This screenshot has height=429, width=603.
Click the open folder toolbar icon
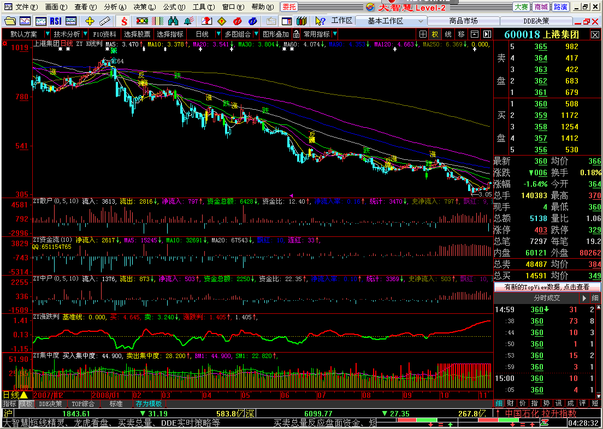[10, 21]
